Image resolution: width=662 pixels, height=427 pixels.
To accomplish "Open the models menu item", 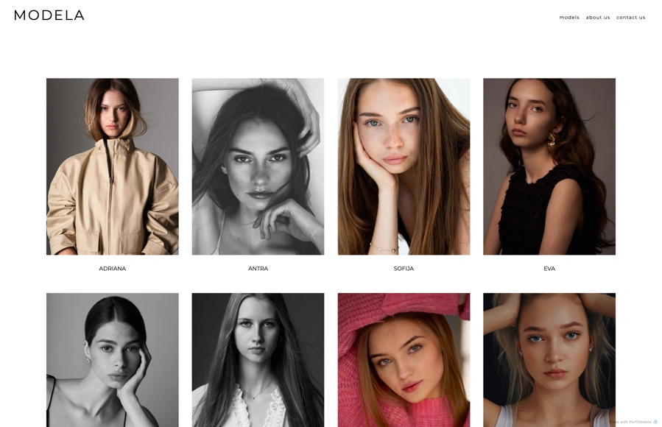I will pos(569,17).
